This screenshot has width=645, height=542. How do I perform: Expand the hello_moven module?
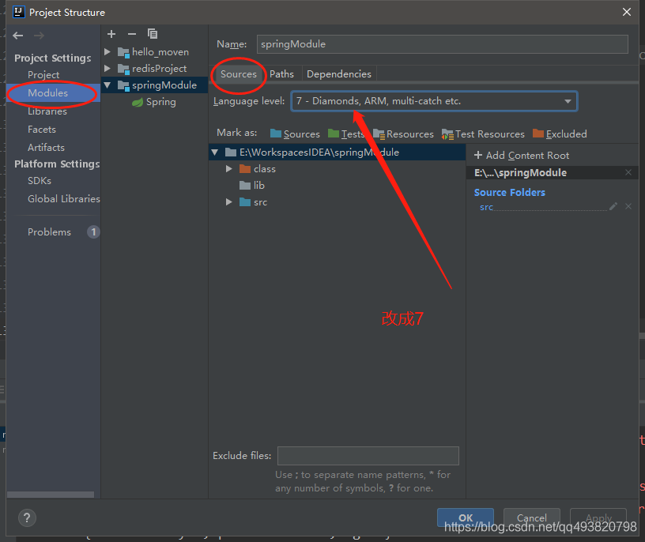107,52
